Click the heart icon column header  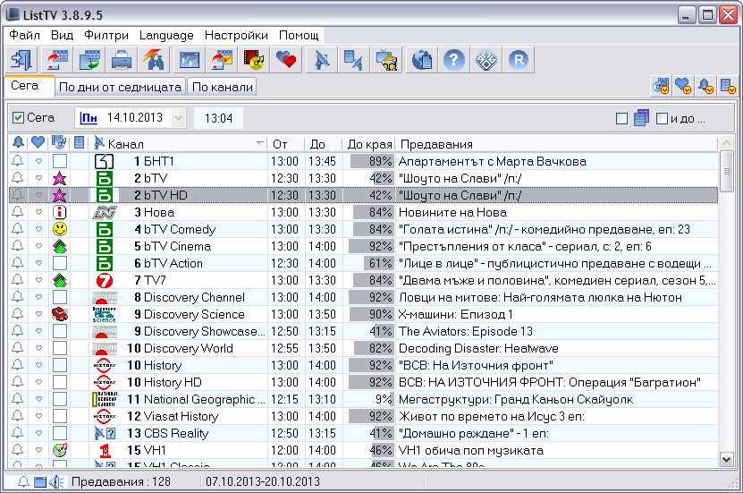click(x=38, y=142)
